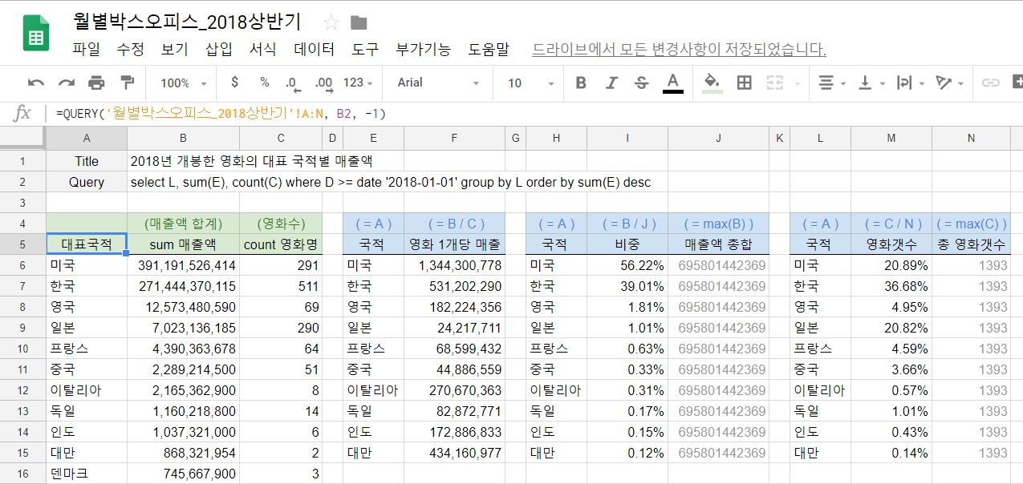The height and width of the screenshot is (484, 1023).
Task: Expand the Arial font family dropdown
Action: 438,83
